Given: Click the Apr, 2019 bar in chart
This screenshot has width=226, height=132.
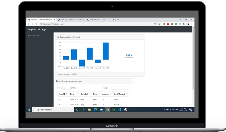Looking at the screenshot, I should (106, 51).
